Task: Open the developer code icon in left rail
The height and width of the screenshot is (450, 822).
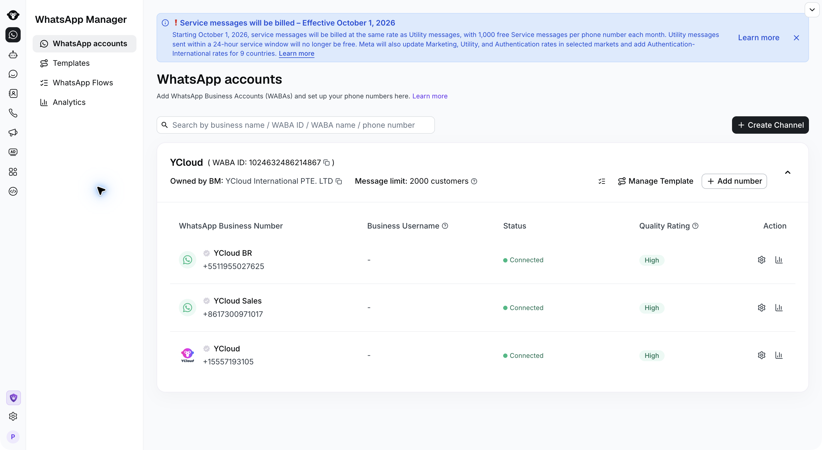Action: coord(13,191)
